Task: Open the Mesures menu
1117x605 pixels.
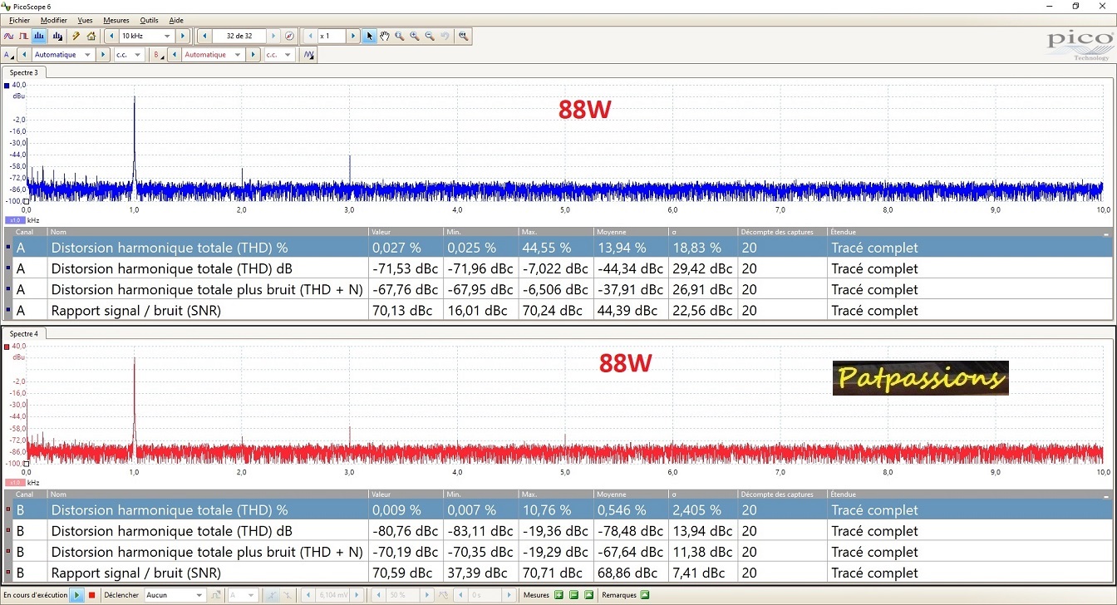Action: (x=116, y=20)
